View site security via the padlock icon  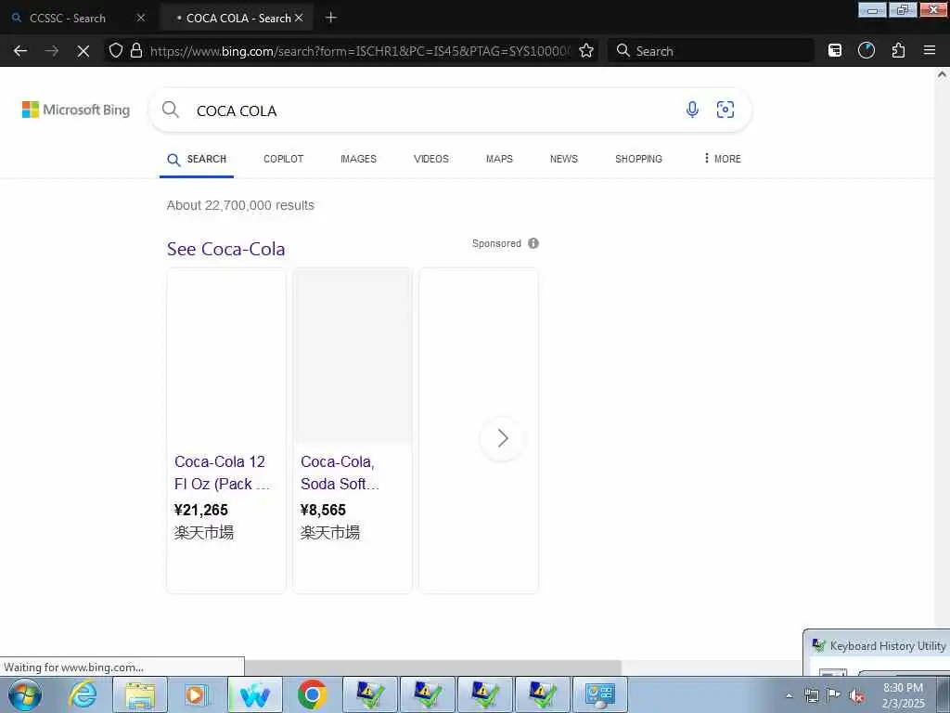click(136, 50)
